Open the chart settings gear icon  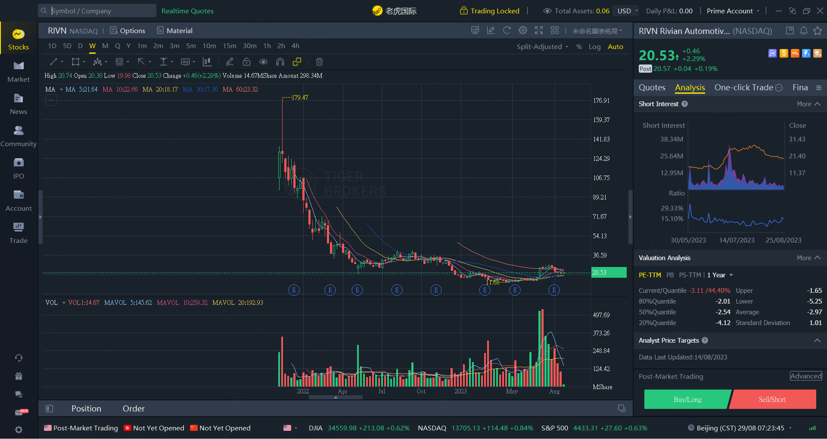[522, 30]
